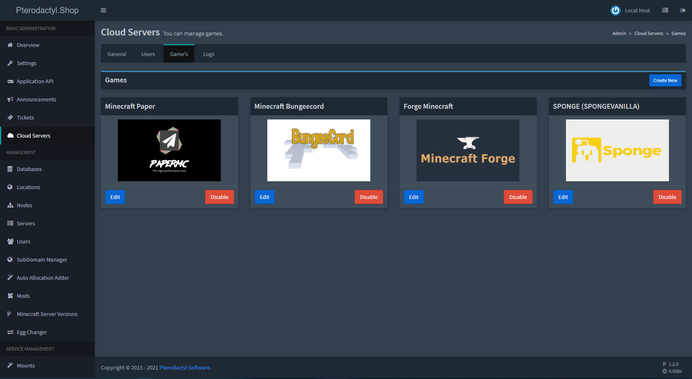Go to Admin in the breadcrumb
The image size is (692, 379).
coord(619,33)
